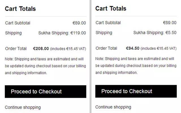Click the €208.00 order total amount
This screenshot has height=113, width=181.
(41, 49)
